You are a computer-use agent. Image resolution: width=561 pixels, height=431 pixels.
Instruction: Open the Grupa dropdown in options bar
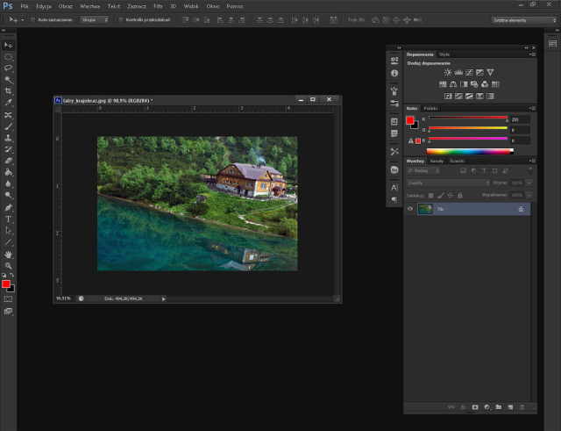point(95,19)
